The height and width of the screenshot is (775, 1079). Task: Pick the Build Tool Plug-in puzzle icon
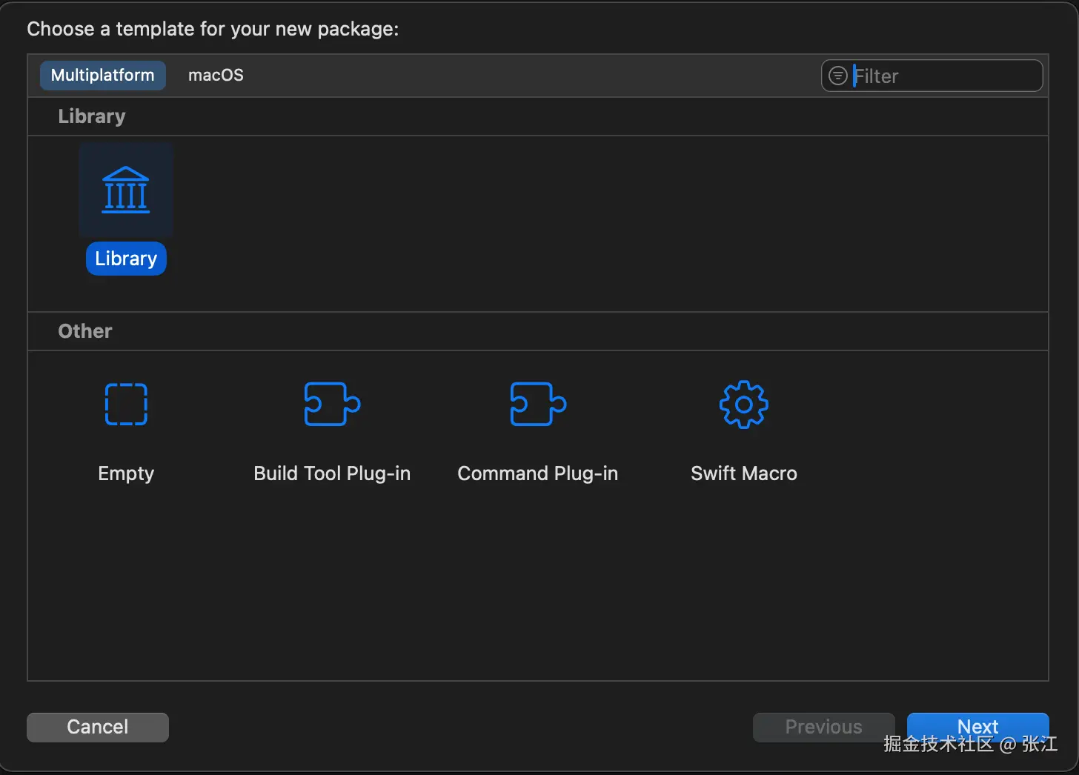coord(332,405)
